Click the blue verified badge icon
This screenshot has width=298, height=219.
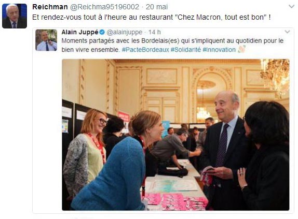[x=102, y=32]
